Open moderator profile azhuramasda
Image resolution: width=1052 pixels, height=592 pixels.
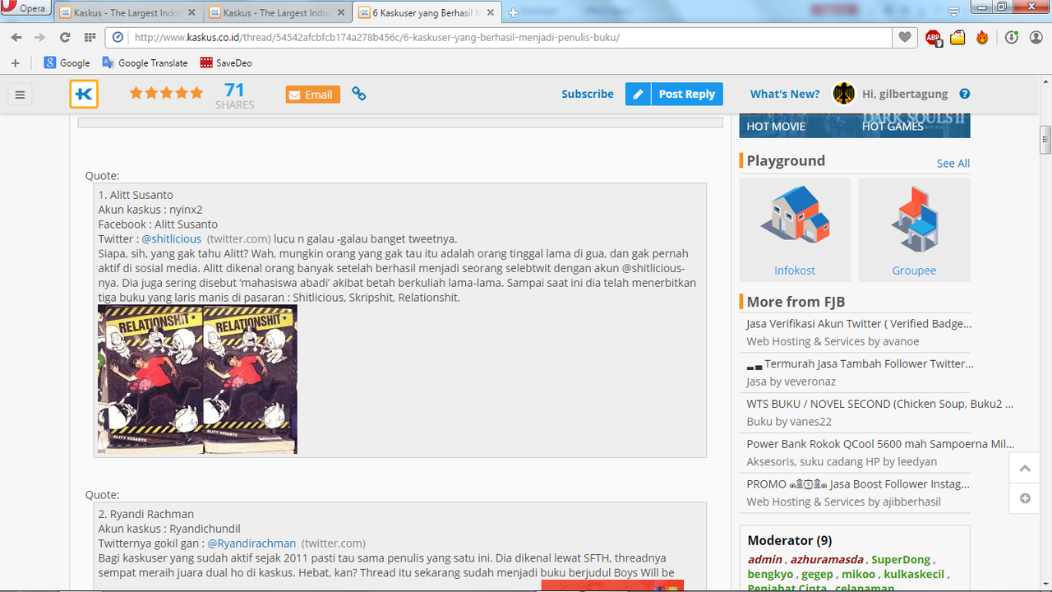point(828,559)
